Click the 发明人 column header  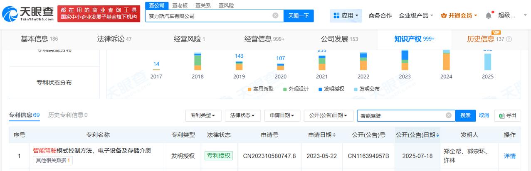pos(469,135)
